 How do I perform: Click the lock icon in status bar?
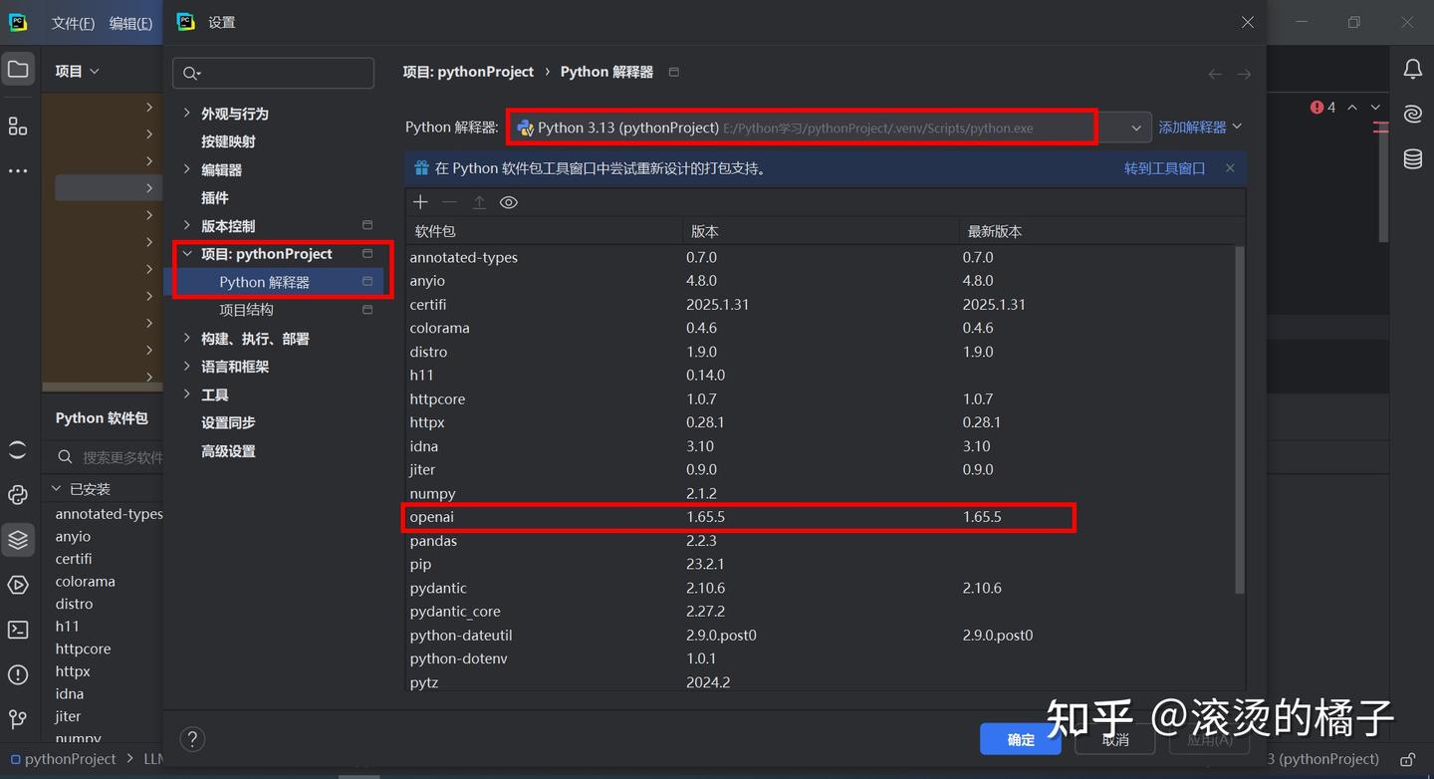(1407, 760)
